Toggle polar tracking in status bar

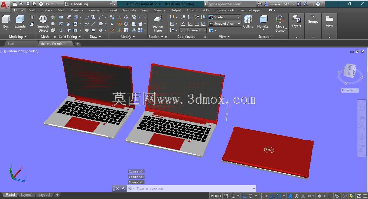pos(251,196)
